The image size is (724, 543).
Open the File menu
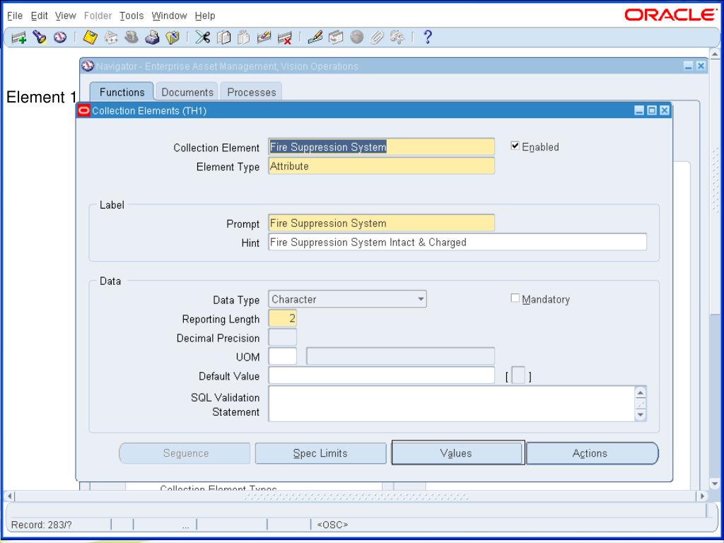click(x=15, y=16)
